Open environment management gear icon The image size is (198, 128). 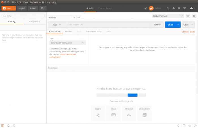click(x=194, y=16)
